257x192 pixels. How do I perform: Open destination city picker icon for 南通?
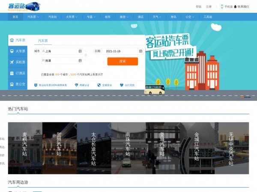pos(80,61)
